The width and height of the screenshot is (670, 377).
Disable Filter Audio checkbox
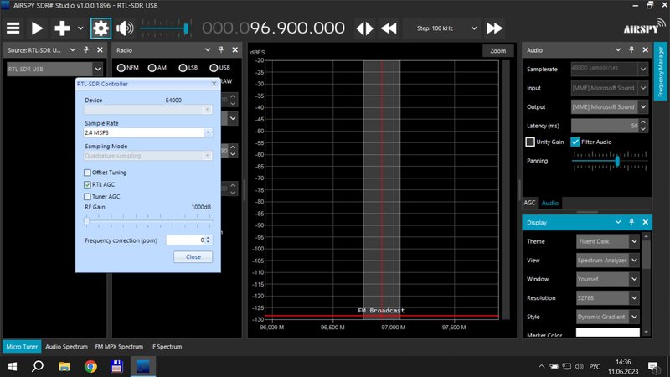point(575,142)
